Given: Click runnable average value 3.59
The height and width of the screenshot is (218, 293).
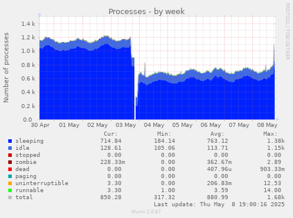Looking at the screenshot, I should (221, 190).
